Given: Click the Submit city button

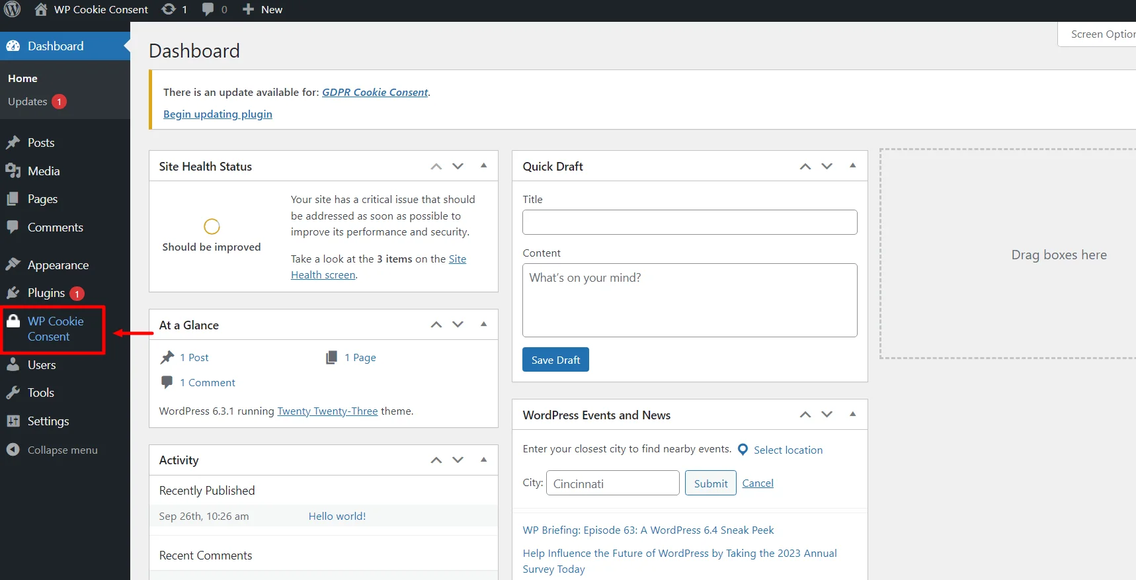Looking at the screenshot, I should (711, 483).
